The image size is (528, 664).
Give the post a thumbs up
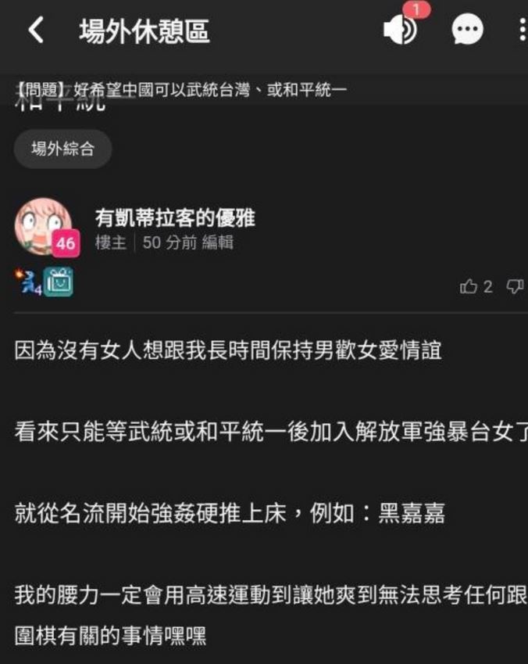(x=469, y=287)
